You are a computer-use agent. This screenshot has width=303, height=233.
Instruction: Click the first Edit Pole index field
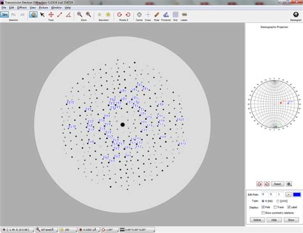265,195
